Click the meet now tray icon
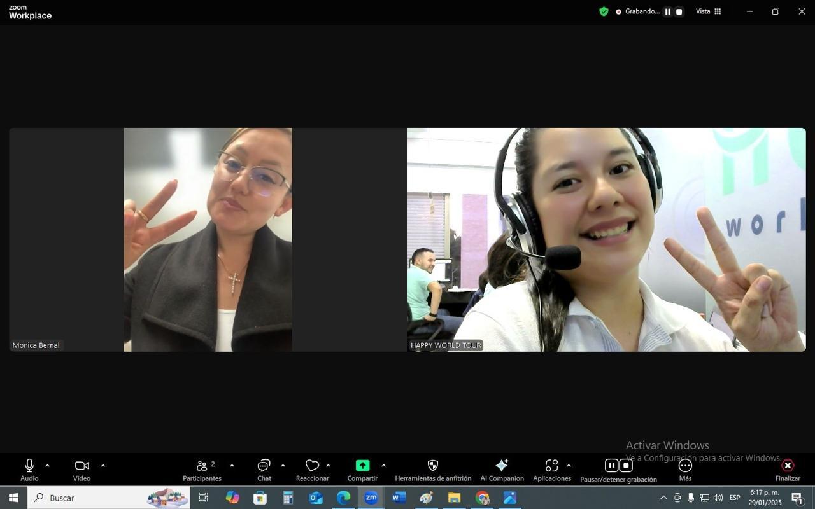815x509 pixels. coord(677,498)
